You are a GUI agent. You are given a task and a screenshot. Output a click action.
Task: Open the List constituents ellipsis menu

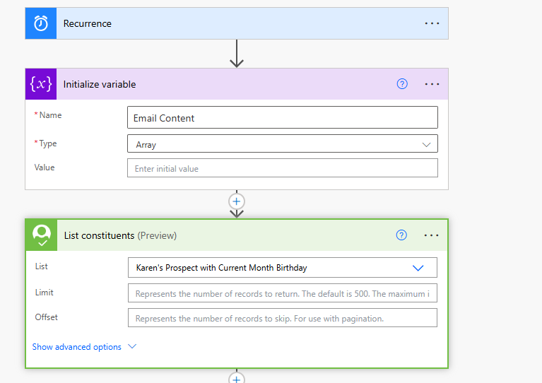coord(431,235)
